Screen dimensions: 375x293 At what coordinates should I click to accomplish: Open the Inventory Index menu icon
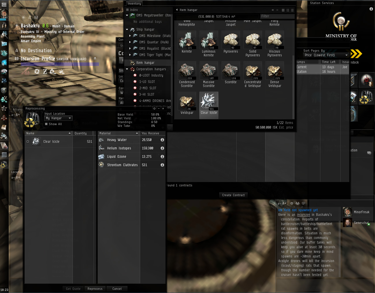(x=127, y=10)
